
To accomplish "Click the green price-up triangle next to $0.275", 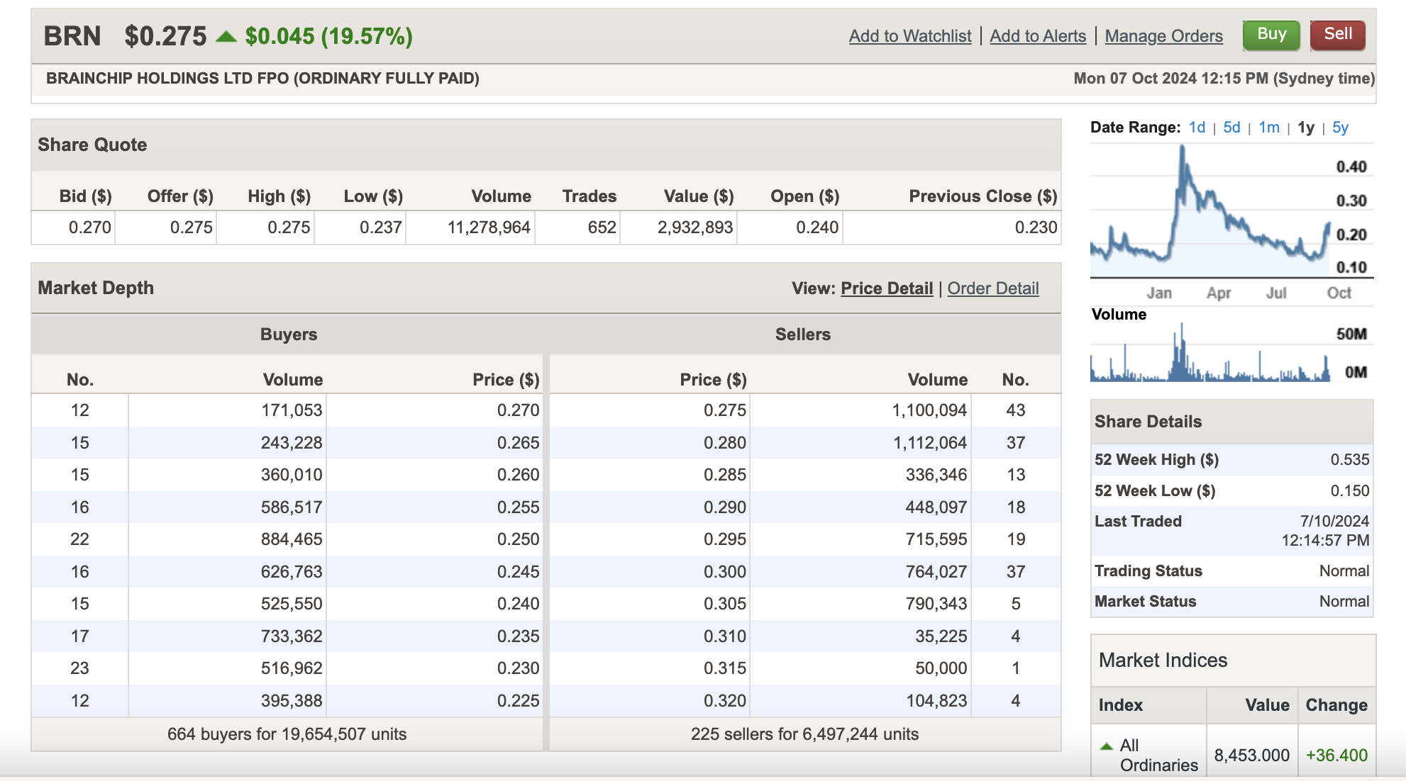I will 226,36.
